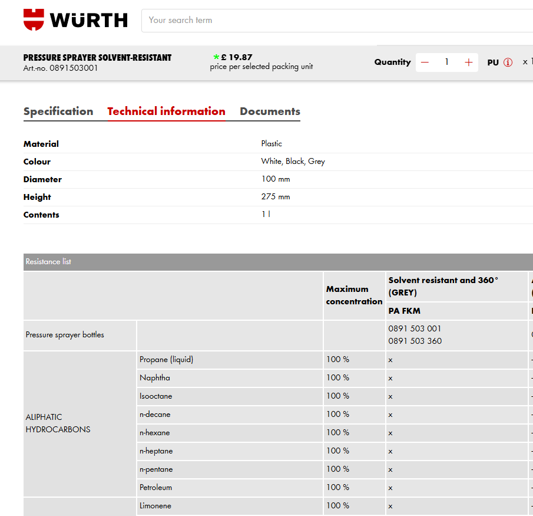The image size is (533, 516).
Task: Click the green asterisk by price
Action: point(216,57)
